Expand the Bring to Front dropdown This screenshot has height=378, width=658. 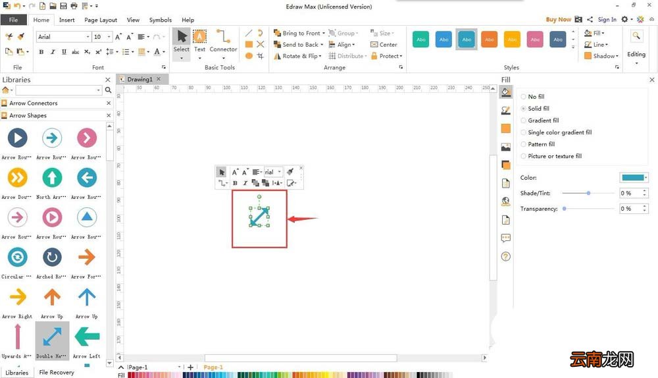pos(324,33)
